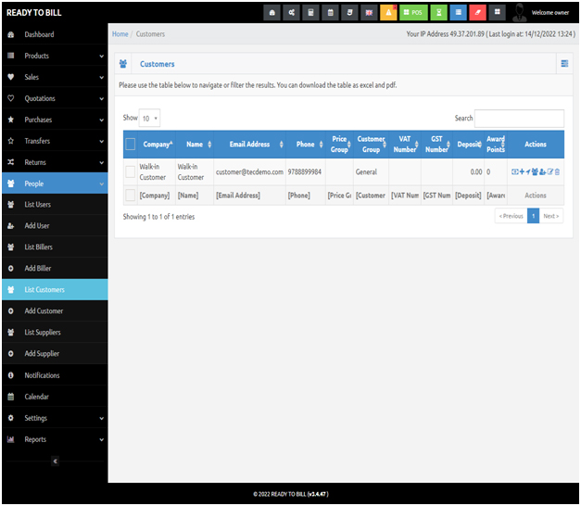Expand the Products menu
The image size is (581, 506).
pos(55,56)
